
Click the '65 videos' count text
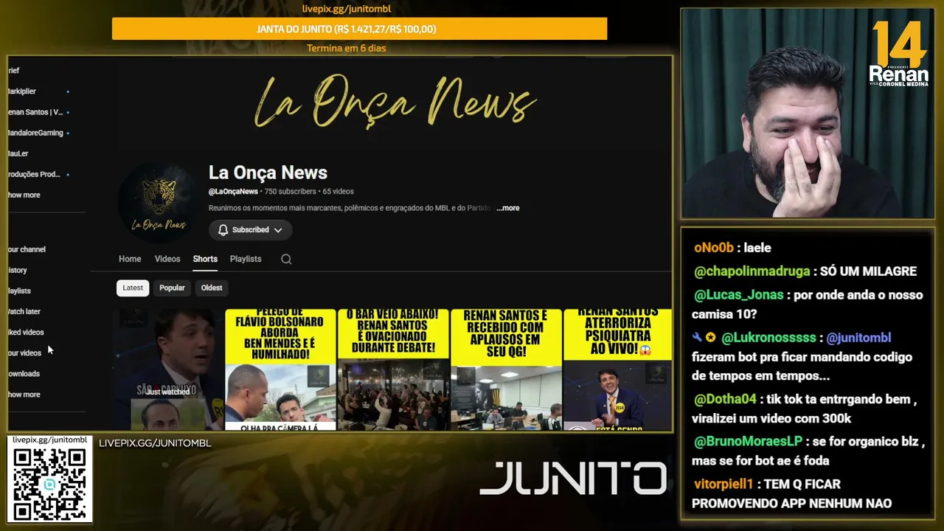coord(338,192)
